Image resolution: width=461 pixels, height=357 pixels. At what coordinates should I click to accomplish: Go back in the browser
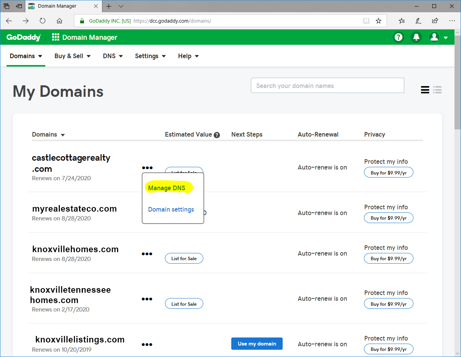9,21
